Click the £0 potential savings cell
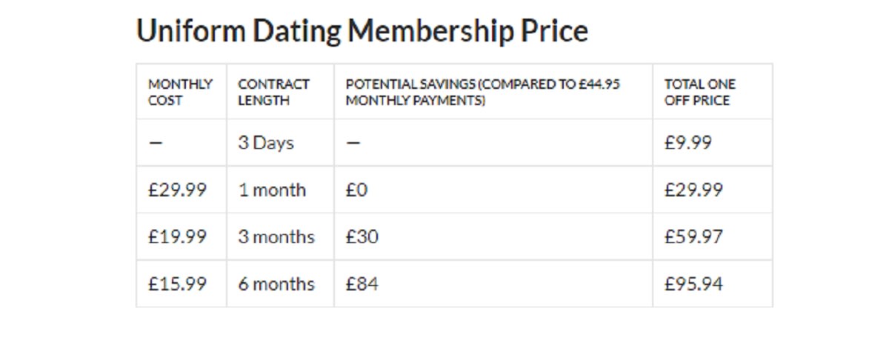 tap(356, 190)
